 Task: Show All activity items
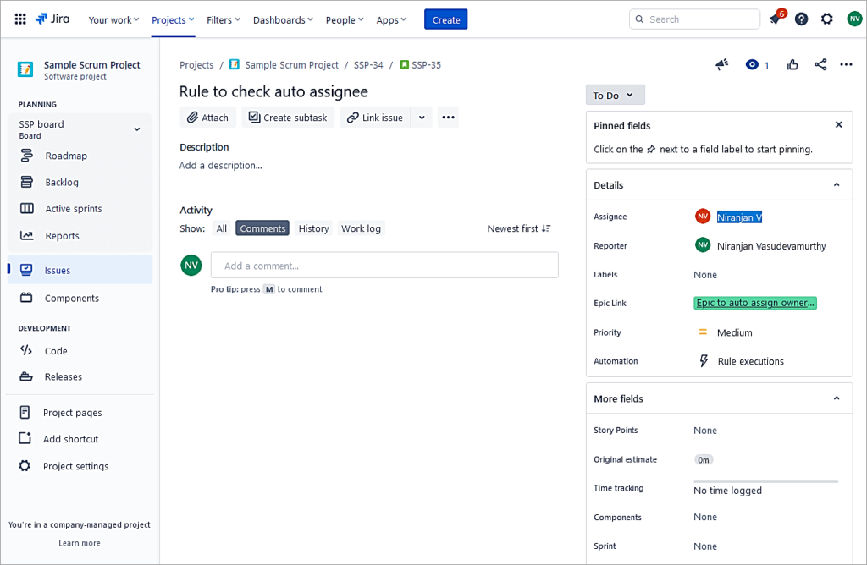click(x=221, y=228)
